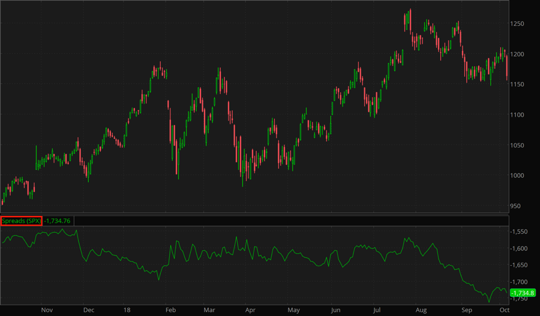Select the Mar time axis marker
The height and width of the screenshot is (316, 540).
209,310
